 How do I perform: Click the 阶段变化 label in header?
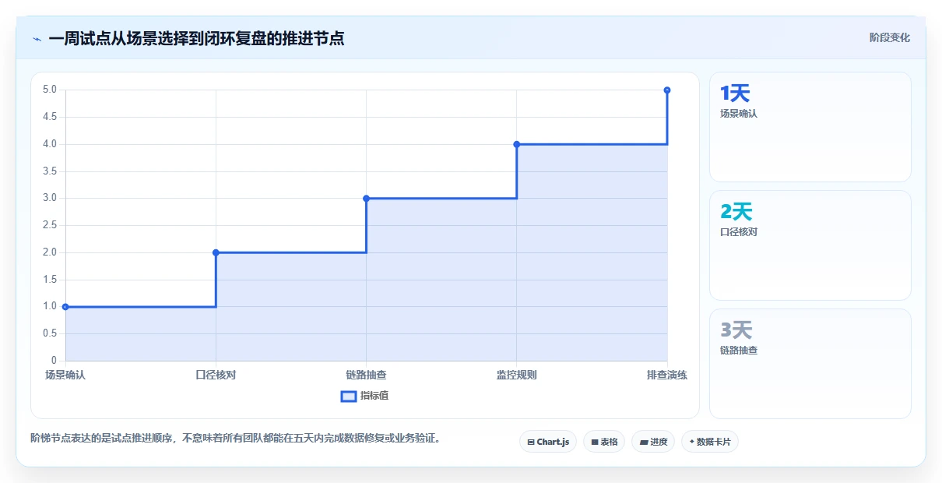pos(890,37)
